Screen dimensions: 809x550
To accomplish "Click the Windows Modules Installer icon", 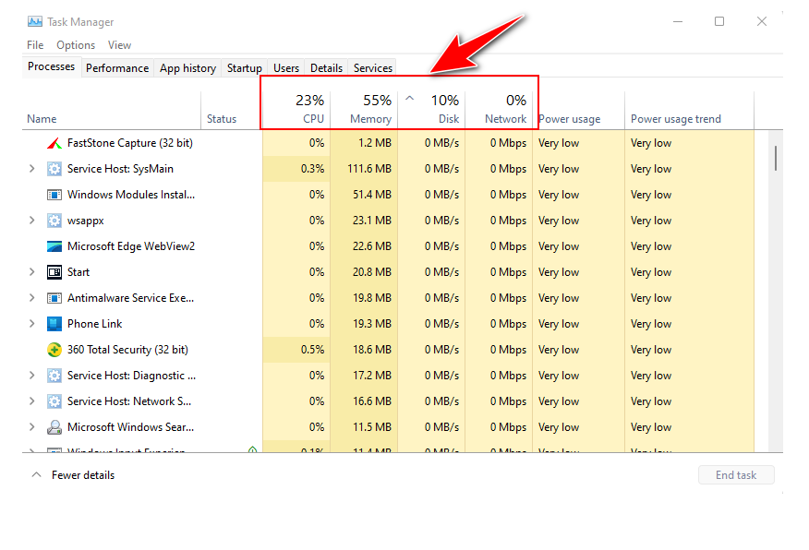I will coord(54,195).
